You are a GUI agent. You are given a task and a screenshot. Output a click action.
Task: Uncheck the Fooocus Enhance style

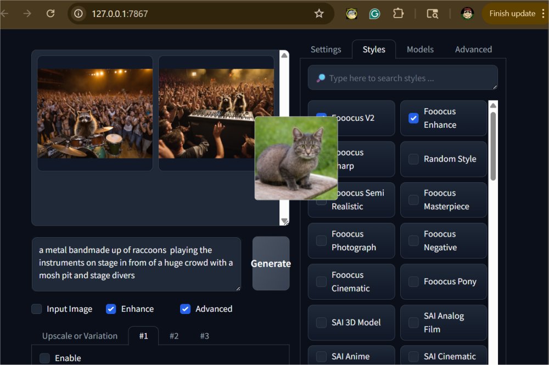pos(413,119)
